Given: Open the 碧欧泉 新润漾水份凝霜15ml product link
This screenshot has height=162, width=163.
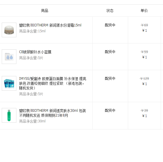Looking at the screenshot, I should coord(50,25).
